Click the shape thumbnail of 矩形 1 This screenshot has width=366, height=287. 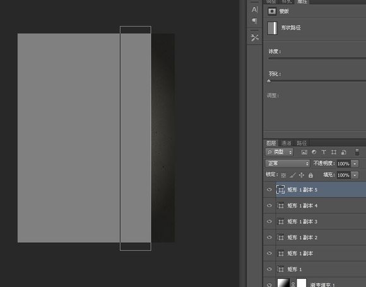[280, 269]
